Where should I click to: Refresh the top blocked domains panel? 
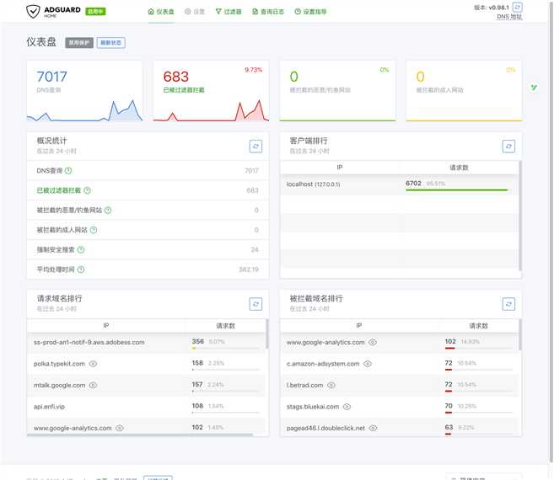508,304
